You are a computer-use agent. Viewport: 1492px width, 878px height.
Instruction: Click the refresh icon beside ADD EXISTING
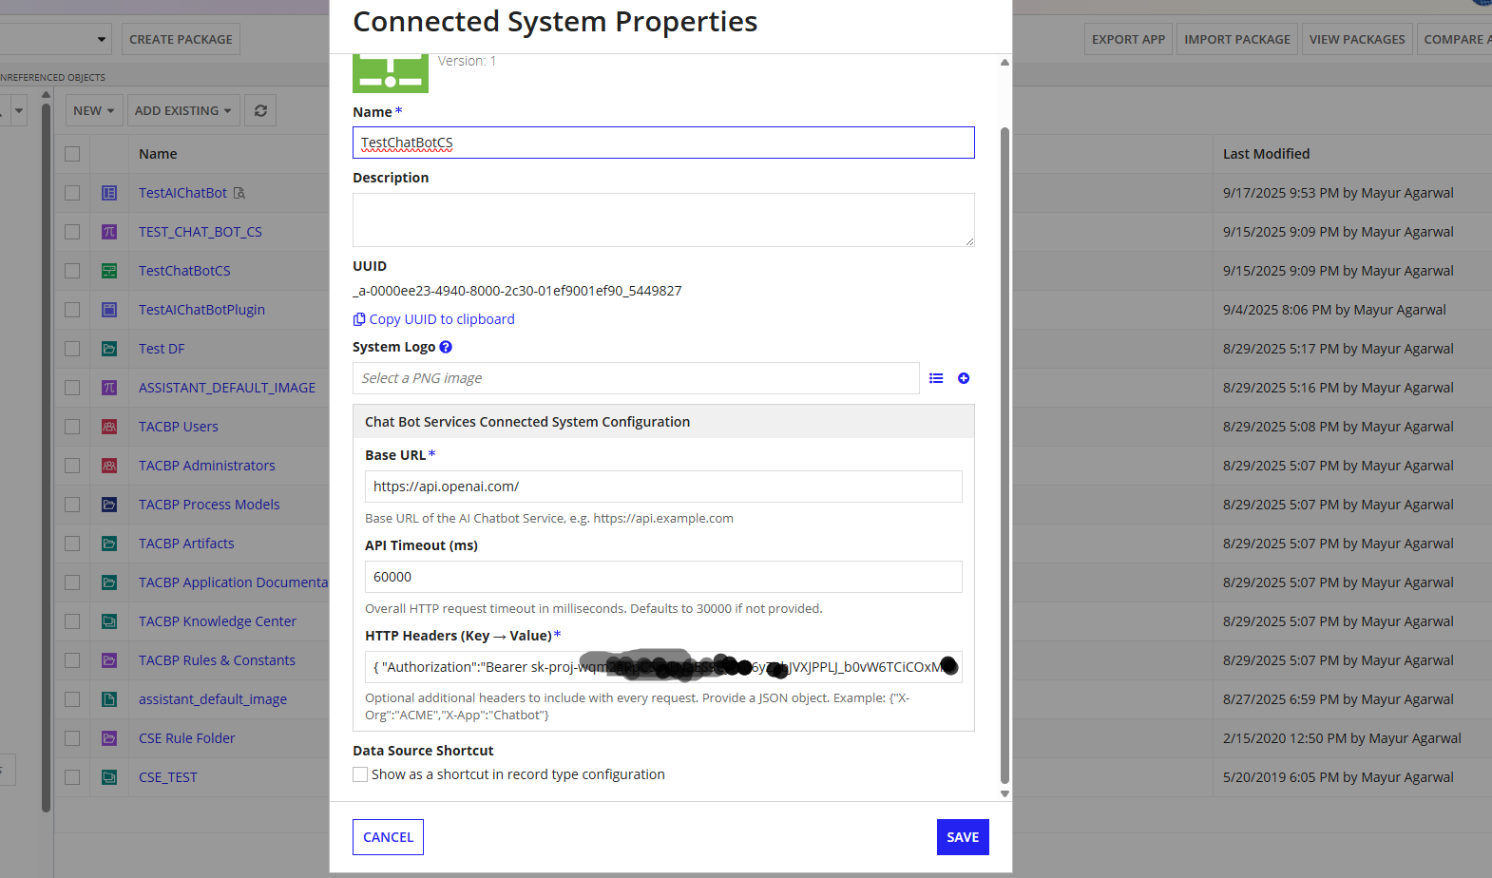coord(260,111)
